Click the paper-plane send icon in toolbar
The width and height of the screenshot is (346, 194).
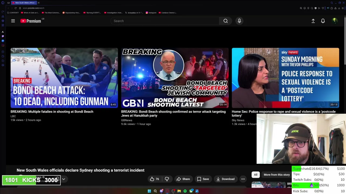[x=319, y=8]
